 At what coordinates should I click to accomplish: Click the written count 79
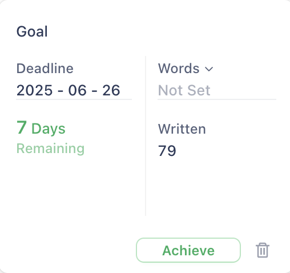(167, 151)
